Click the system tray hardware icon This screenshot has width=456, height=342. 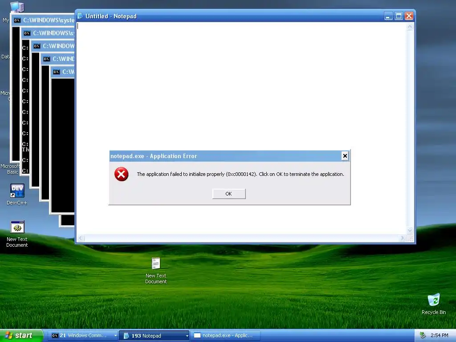pos(423,336)
